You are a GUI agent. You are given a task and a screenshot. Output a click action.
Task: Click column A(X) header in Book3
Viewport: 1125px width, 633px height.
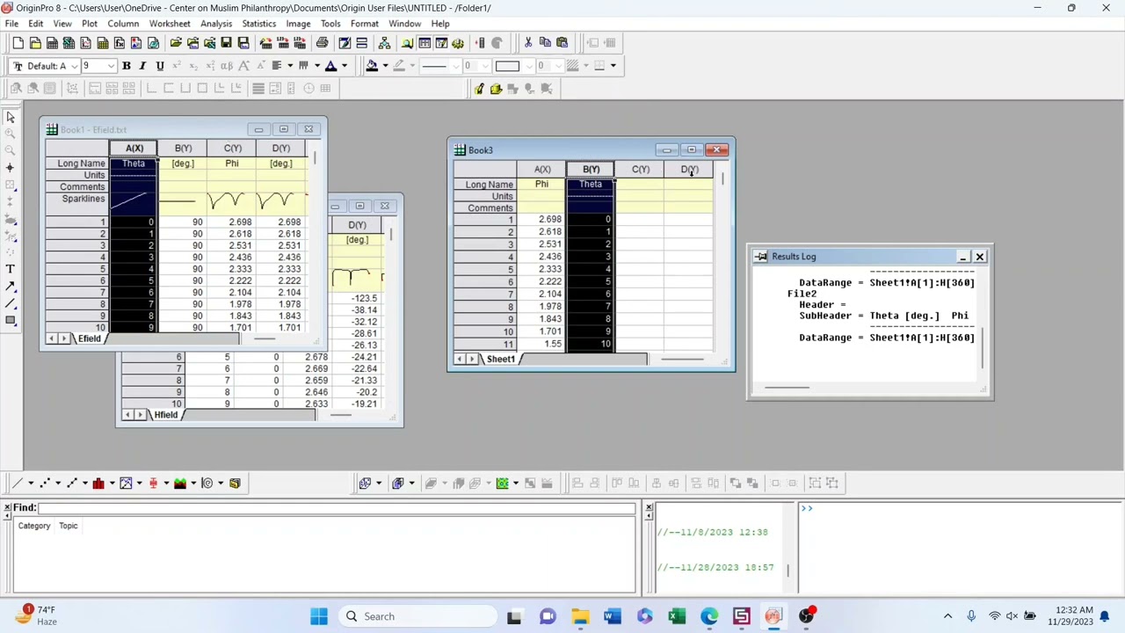[x=542, y=170]
